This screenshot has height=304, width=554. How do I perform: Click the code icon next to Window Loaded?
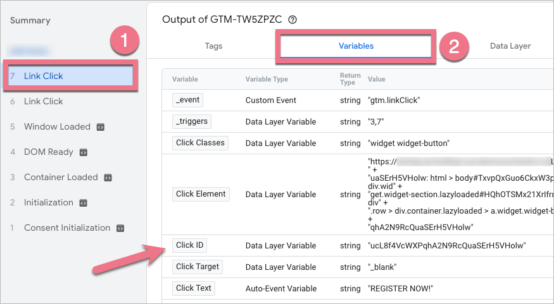100,127
